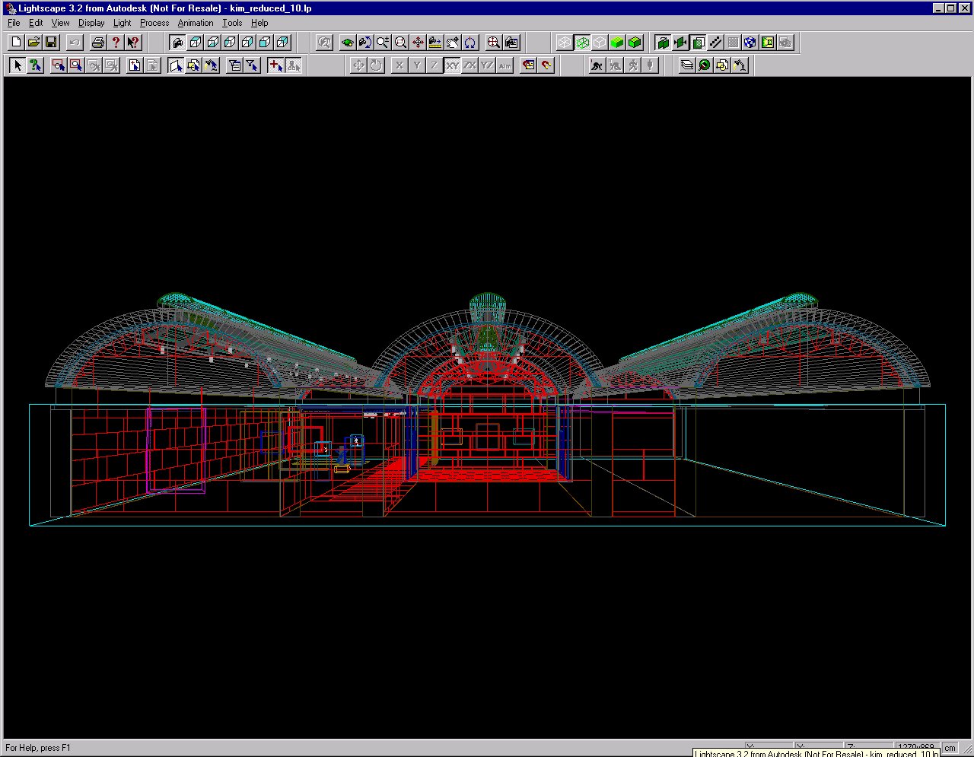
Task: Click the globe icon in the toolbar
Action: 750,43
